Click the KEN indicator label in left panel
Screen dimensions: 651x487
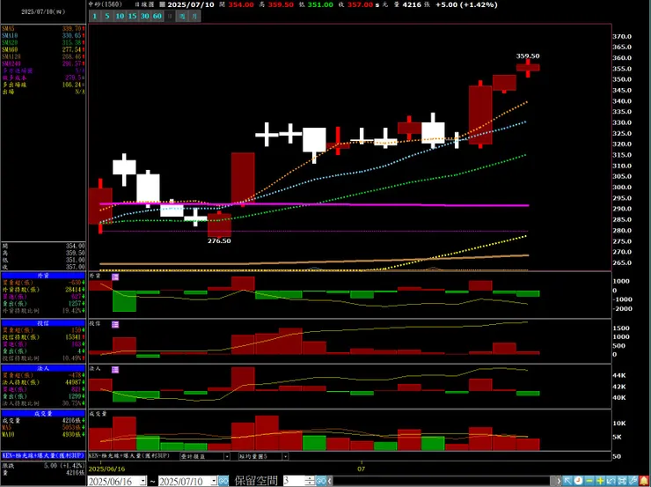(x=43, y=455)
